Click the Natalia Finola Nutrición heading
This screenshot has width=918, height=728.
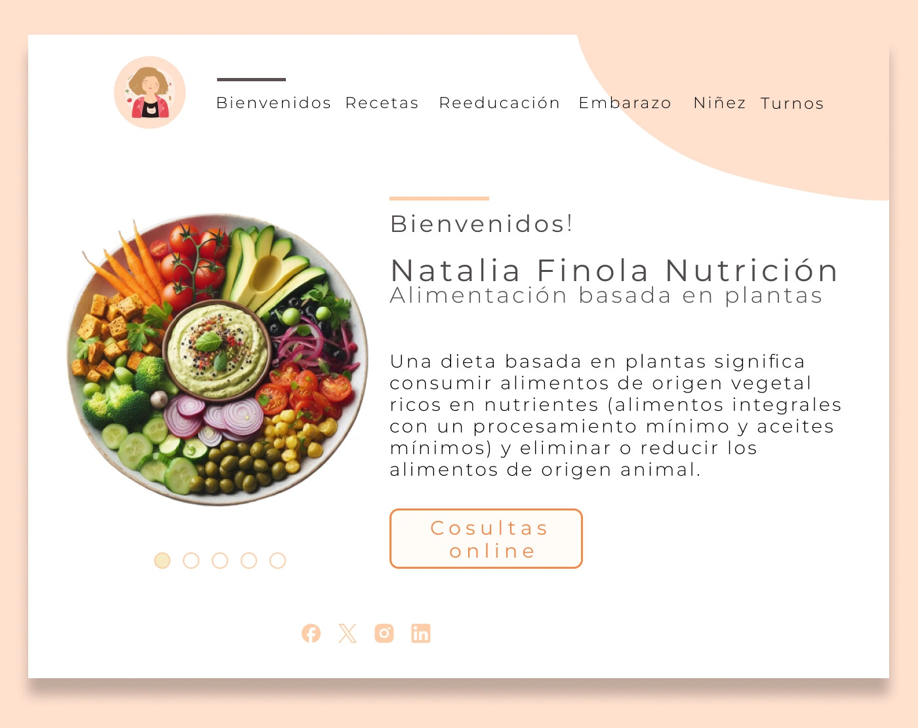pyautogui.click(x=614, y=271)
